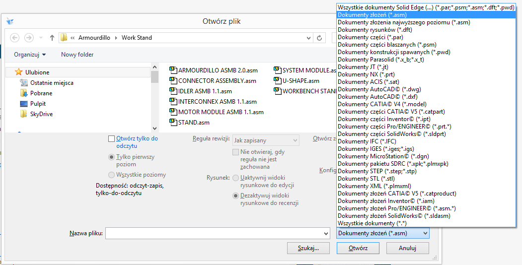The image size is (522, 265).
Task: Select Uaktywnij widoki rysunkowe do edycji
Action: (236, 178)
